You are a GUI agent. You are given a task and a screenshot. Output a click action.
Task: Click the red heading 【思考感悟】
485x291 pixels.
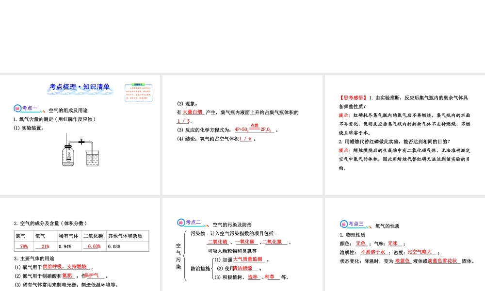(x=353, y=97)
